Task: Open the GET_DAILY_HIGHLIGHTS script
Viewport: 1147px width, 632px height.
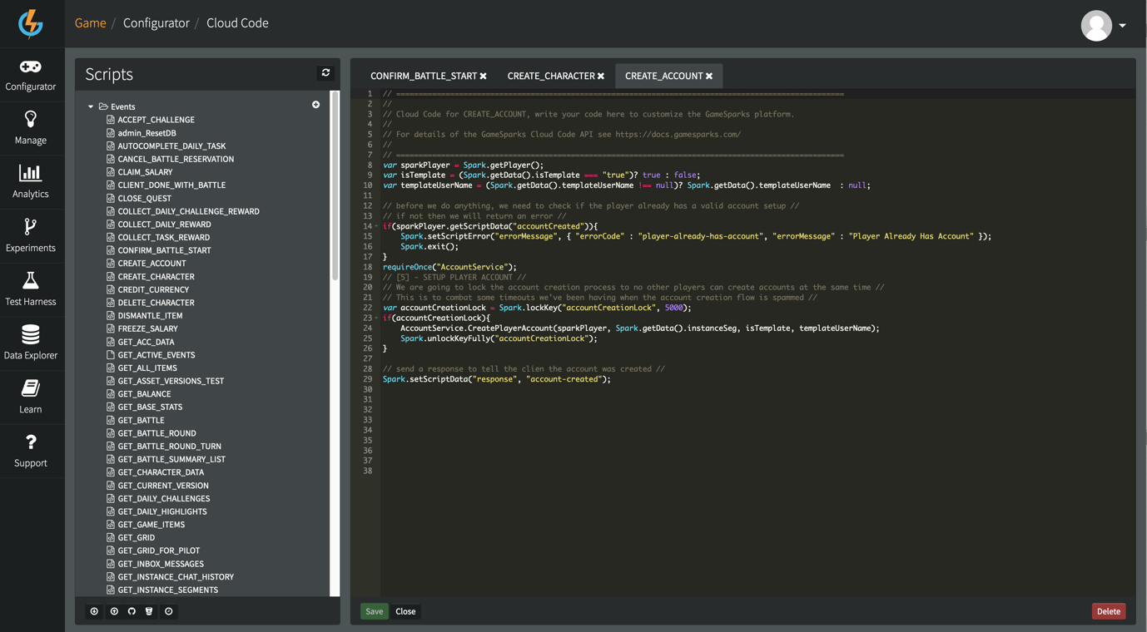Action: coord(162,511)
